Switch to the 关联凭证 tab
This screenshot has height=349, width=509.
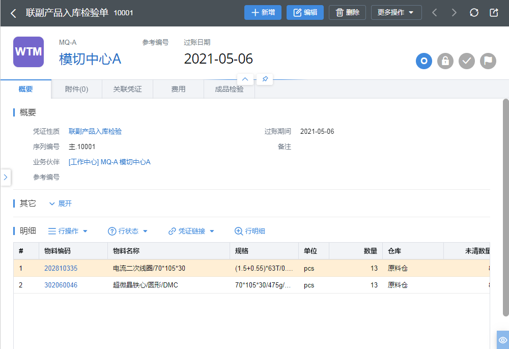[x=128, y=89]
